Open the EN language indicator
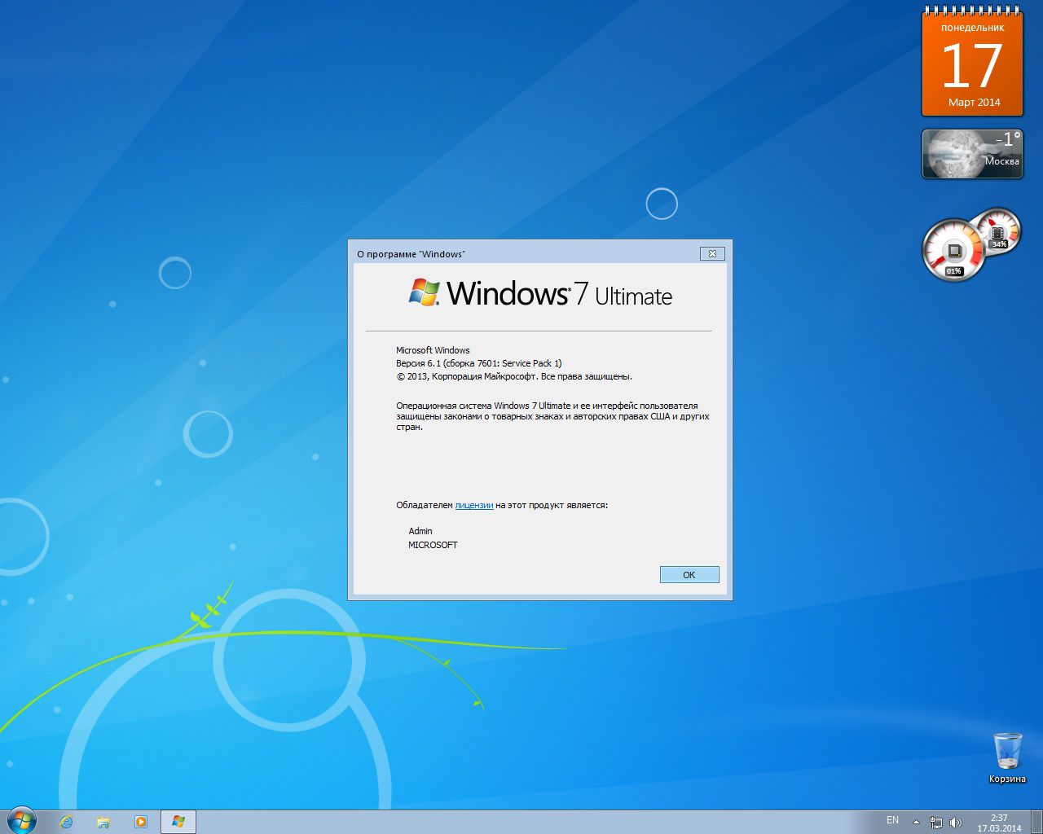This screenshot has width=1043, height=834. coord(892,820)
